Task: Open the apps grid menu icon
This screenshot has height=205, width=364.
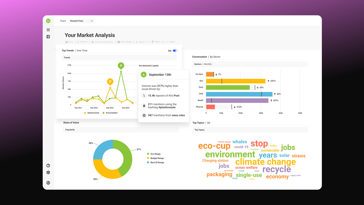Action: pyautogui.click(x=48, y=30)
